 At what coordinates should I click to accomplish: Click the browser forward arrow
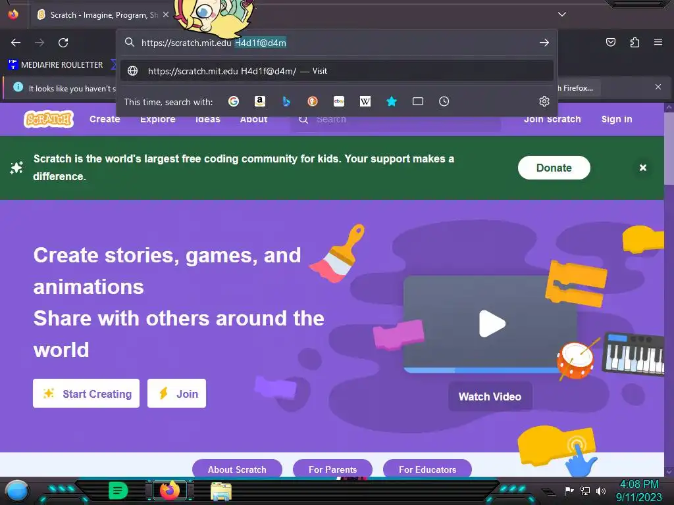pyautogui.click(x=39, y=43)
